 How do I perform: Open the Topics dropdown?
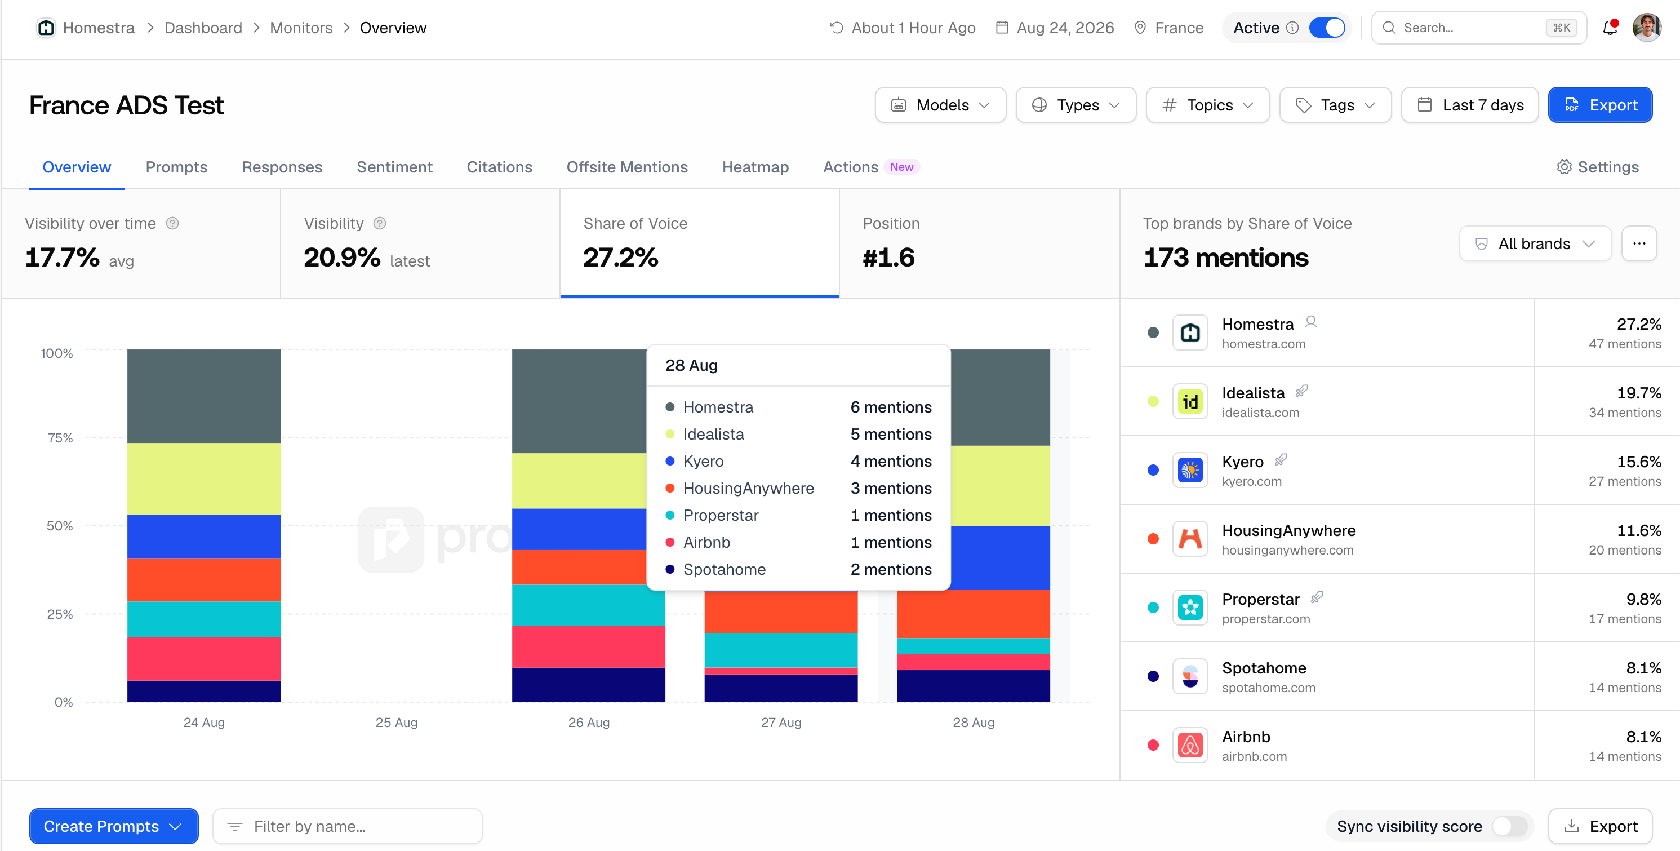pyautogui.click(x=1208, y=105)
